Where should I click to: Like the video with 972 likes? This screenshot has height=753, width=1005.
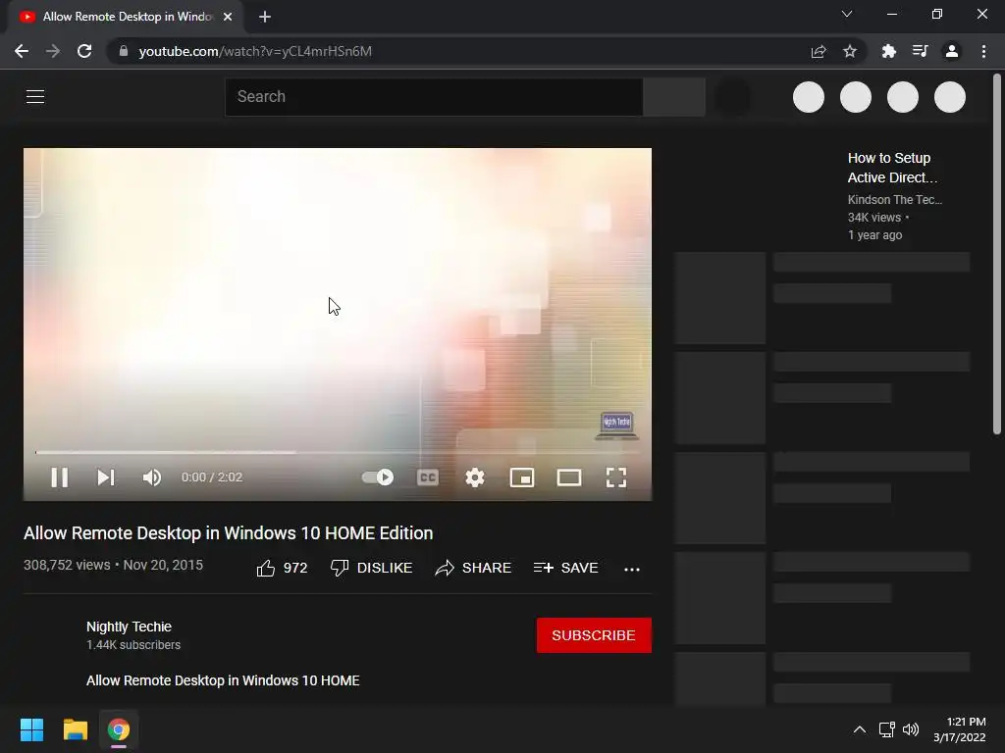pyautogui.click(x=282, y=568)
